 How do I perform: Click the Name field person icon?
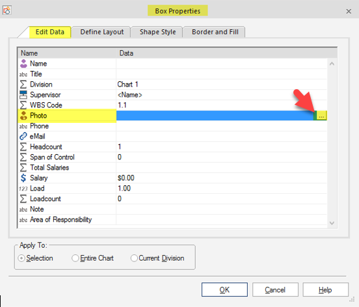tap(23, 64)
